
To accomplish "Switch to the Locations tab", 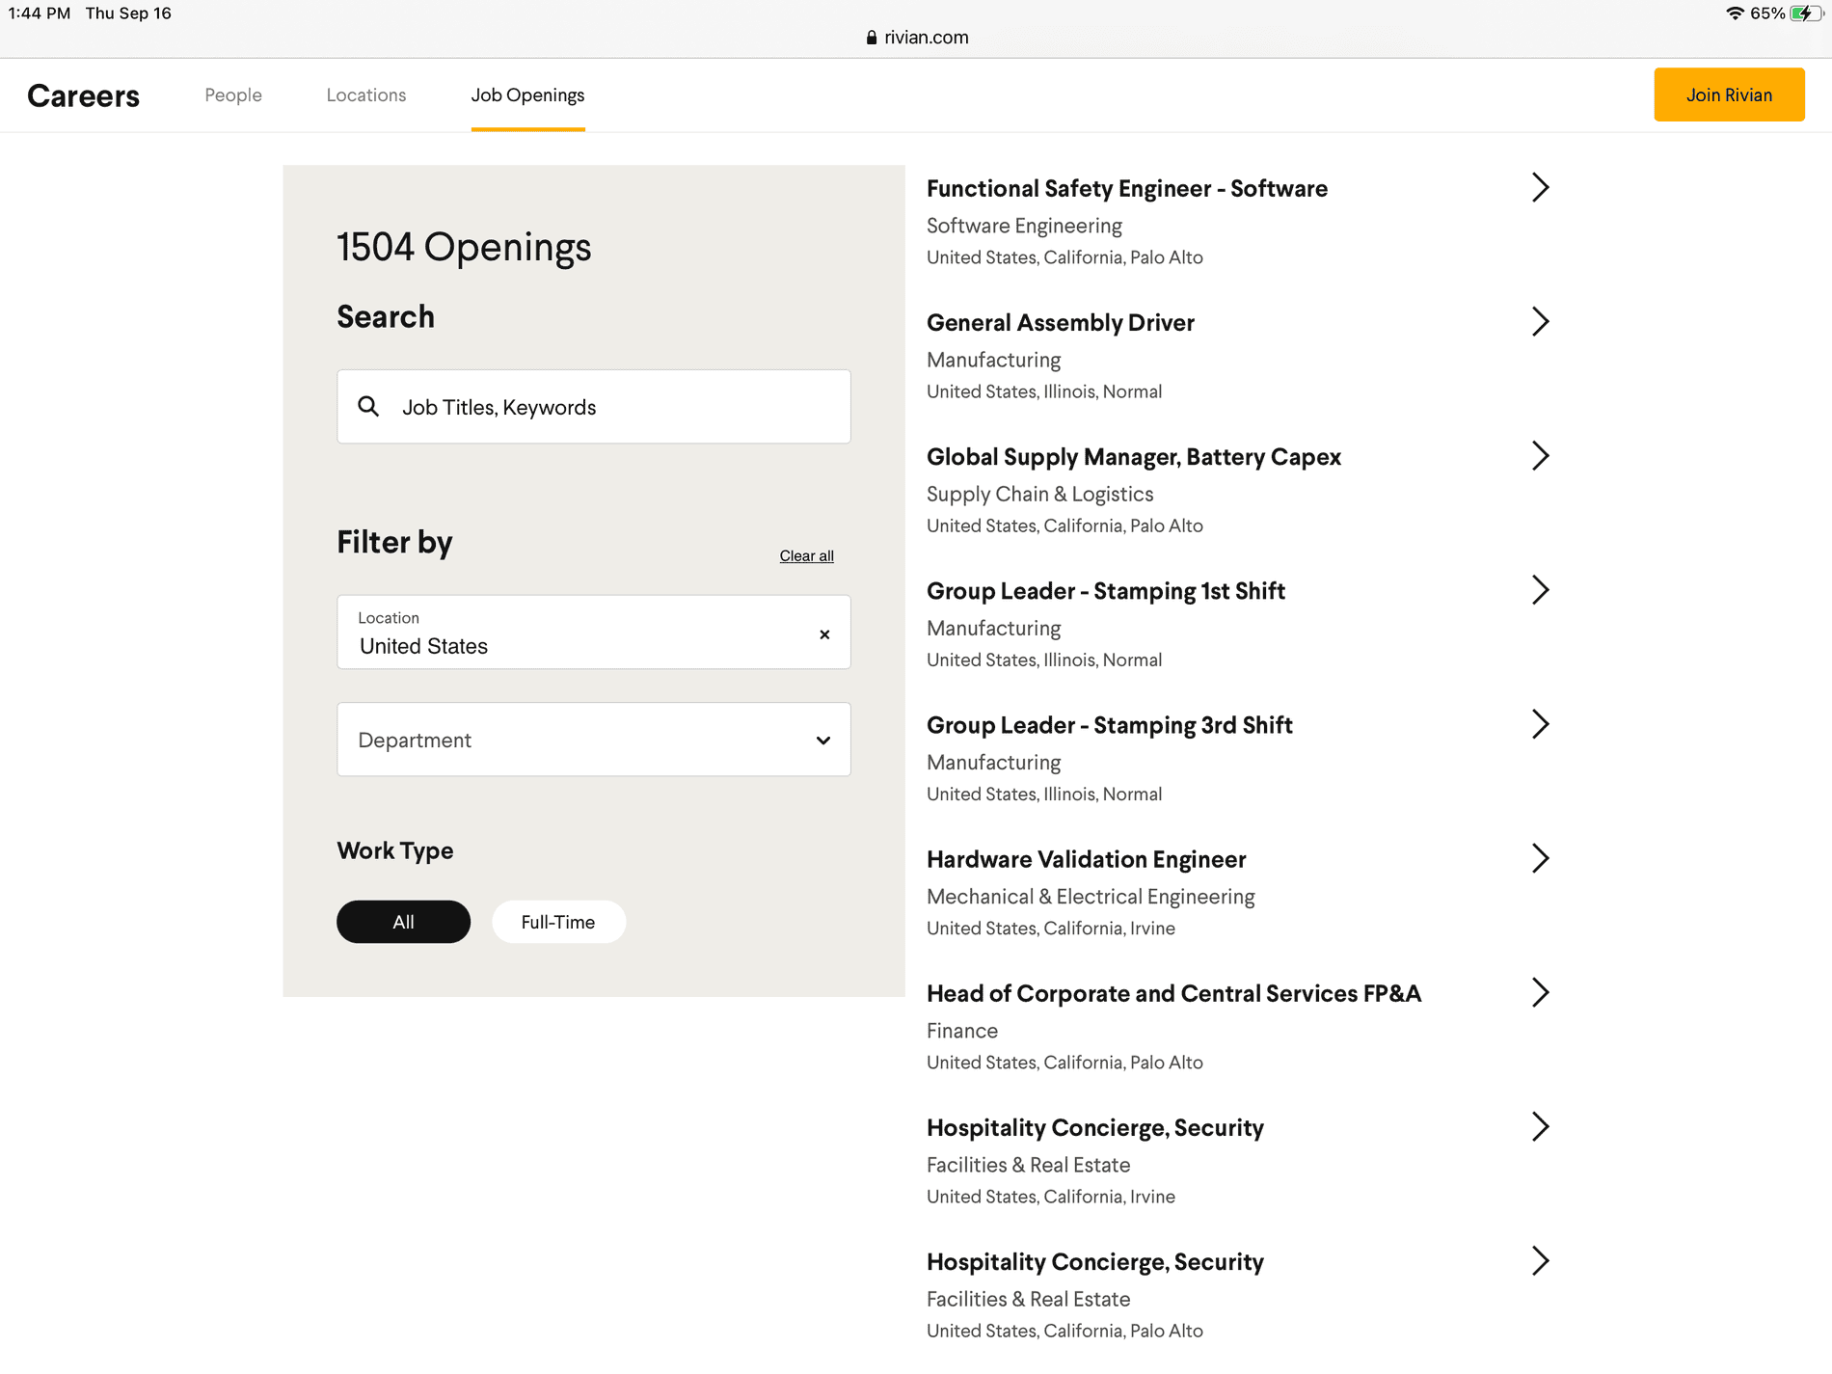I will coord(366,94).
